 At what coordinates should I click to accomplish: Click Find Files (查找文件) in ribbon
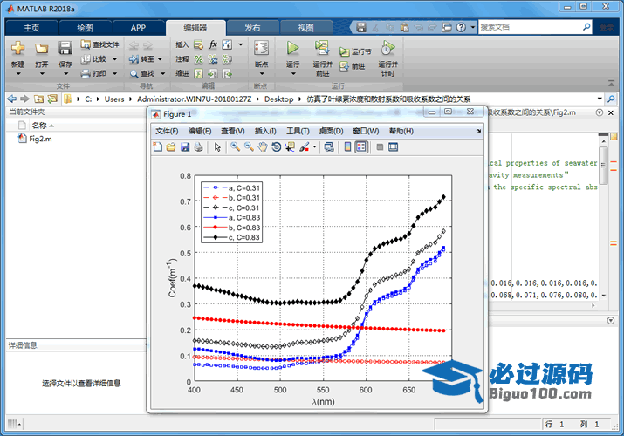(99, 44)
